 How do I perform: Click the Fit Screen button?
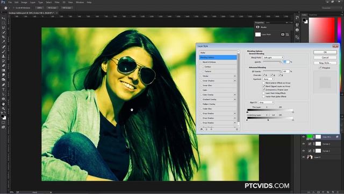(52, 8)
